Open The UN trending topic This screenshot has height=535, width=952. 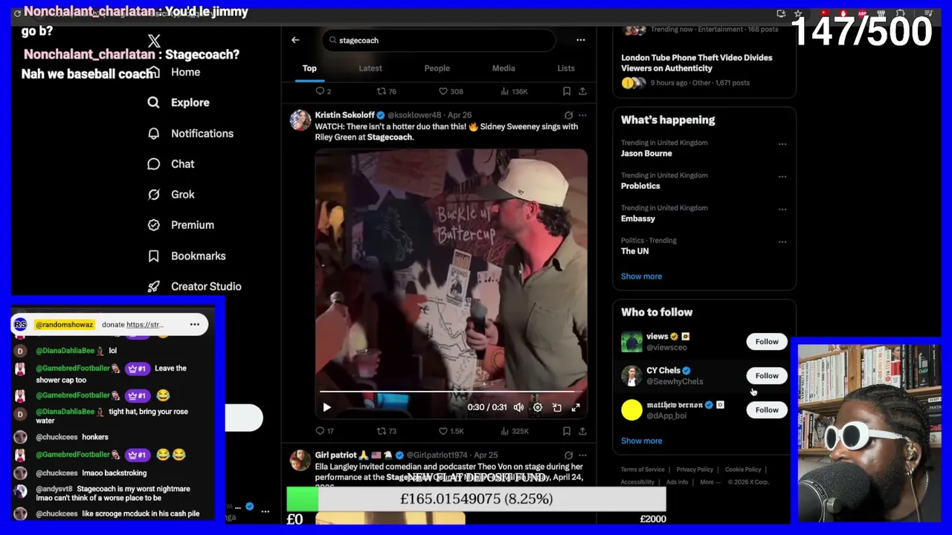(x=634, y=251)
